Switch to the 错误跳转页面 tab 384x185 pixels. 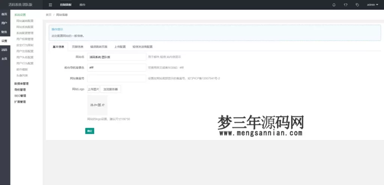(x=99, y=47)
